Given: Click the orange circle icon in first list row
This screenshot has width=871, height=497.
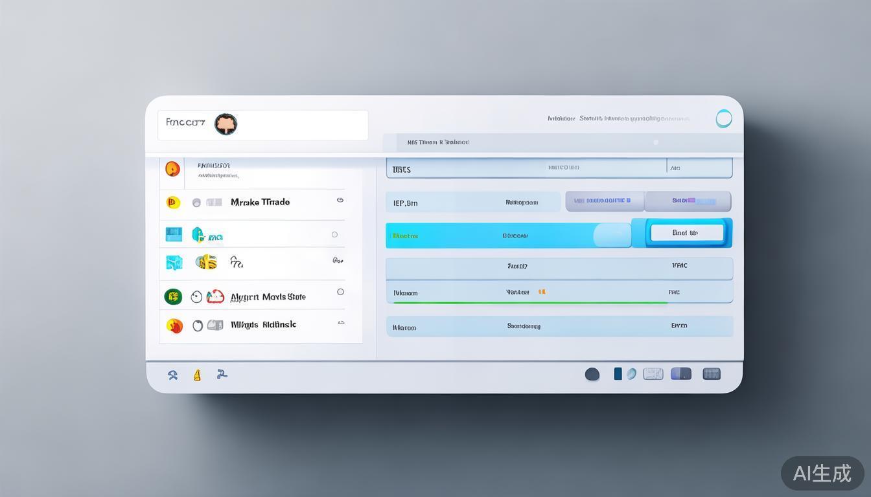Looking at the screenshot, I should coord(172,169).
